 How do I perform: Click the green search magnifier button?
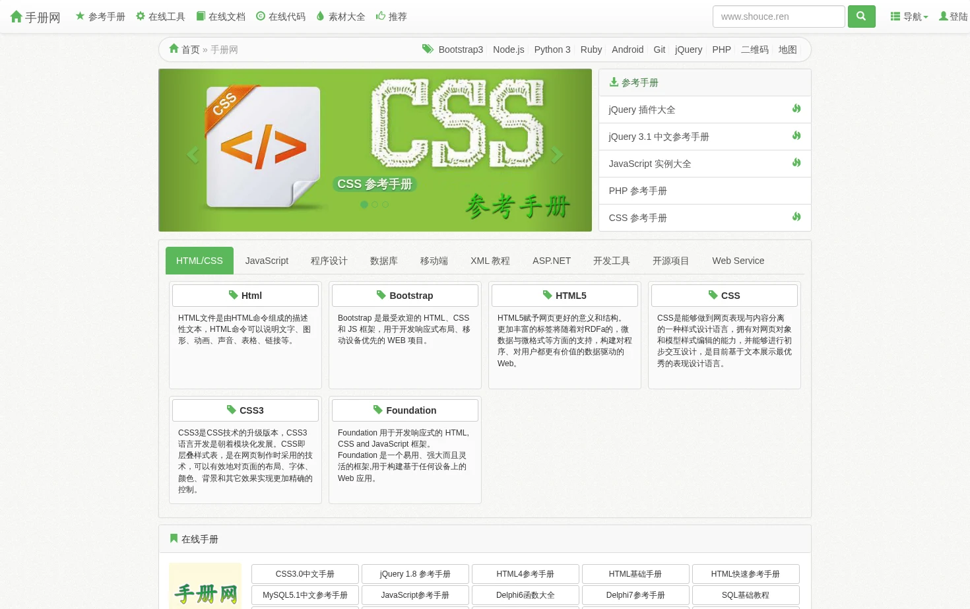[861, 16]
